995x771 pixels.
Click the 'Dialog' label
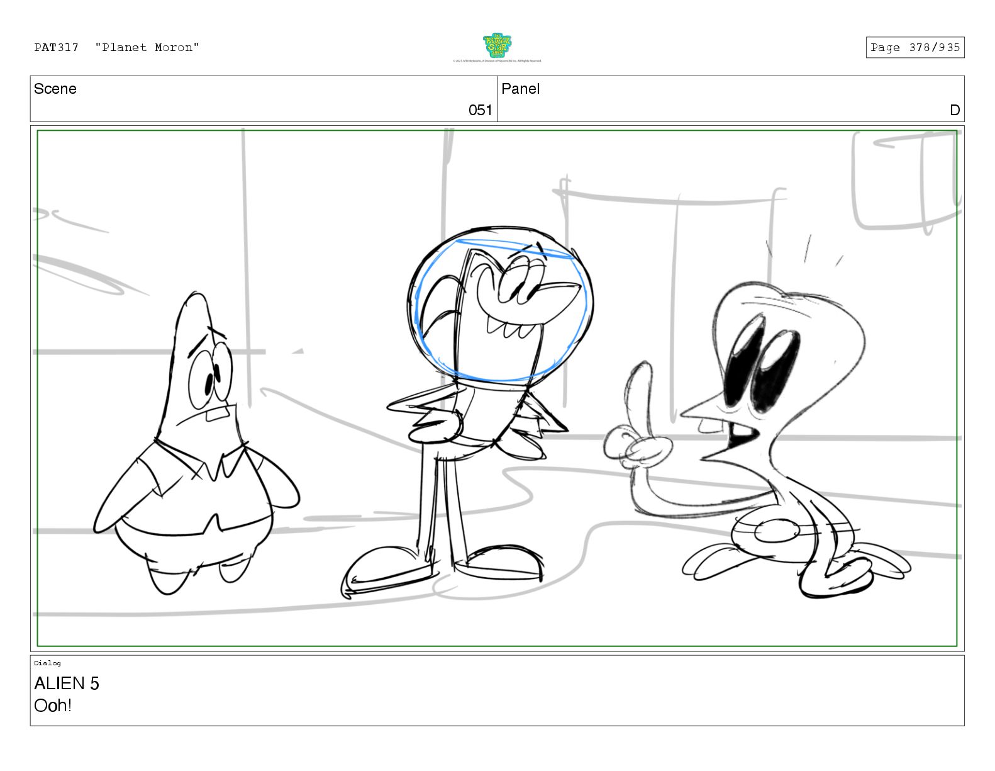click(48, 663)
